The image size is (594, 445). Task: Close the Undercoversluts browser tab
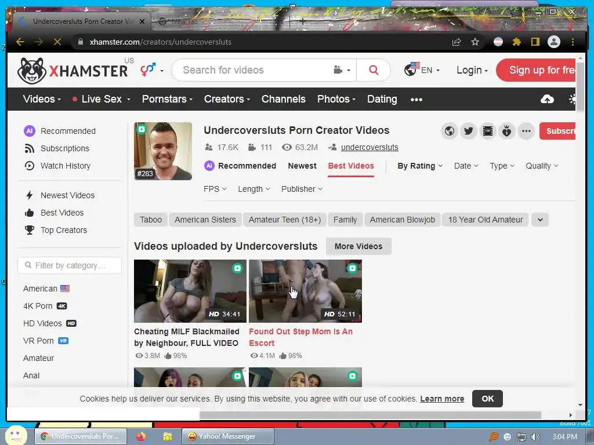[142, 21]
